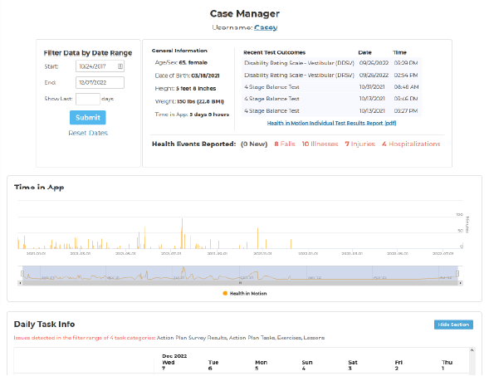
Task: Click the Fri 2 column header
Action: [x=399, y=365]
